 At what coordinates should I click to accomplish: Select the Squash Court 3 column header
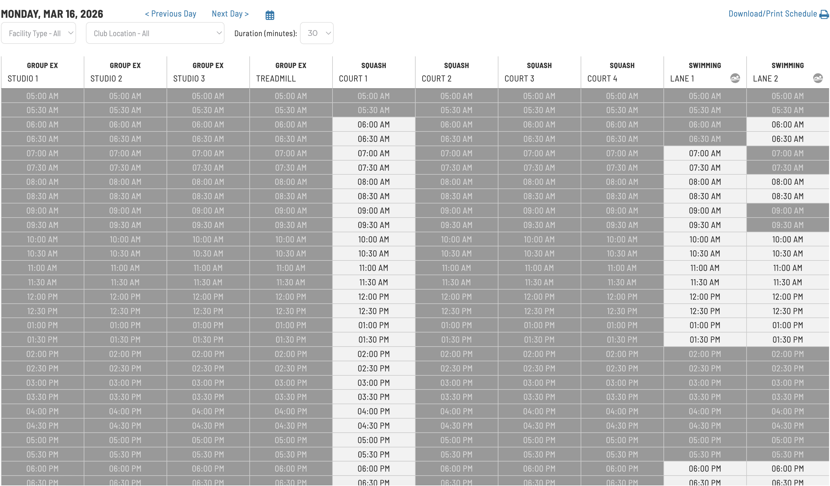pyautogui.click(x=539, y=72)
